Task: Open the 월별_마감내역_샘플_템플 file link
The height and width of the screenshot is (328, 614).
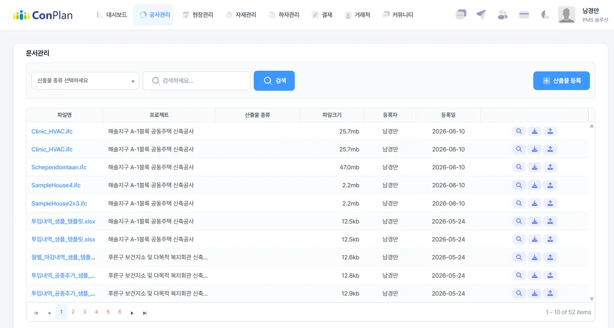Action: (64, 257)
